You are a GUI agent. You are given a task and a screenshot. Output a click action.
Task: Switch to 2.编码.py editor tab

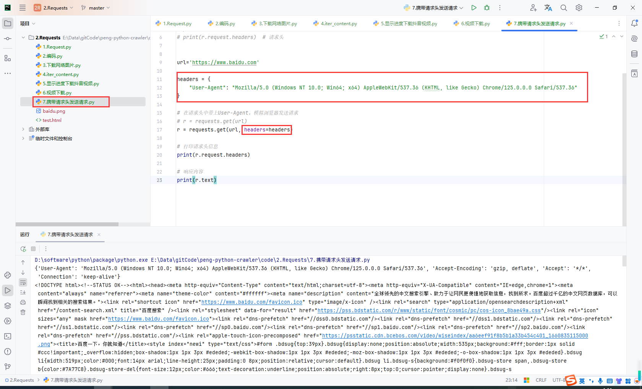tap(221, 23)
